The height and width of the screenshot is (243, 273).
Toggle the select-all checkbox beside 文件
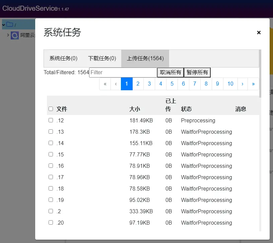tap(51, 109)
